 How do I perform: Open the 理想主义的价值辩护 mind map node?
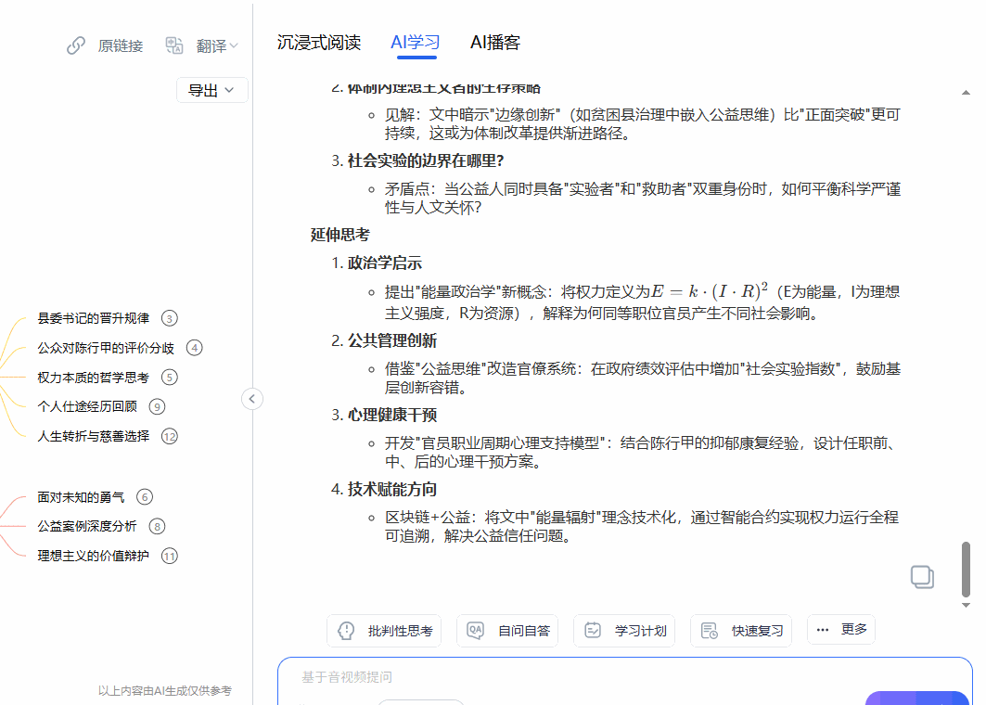[93, 557]
